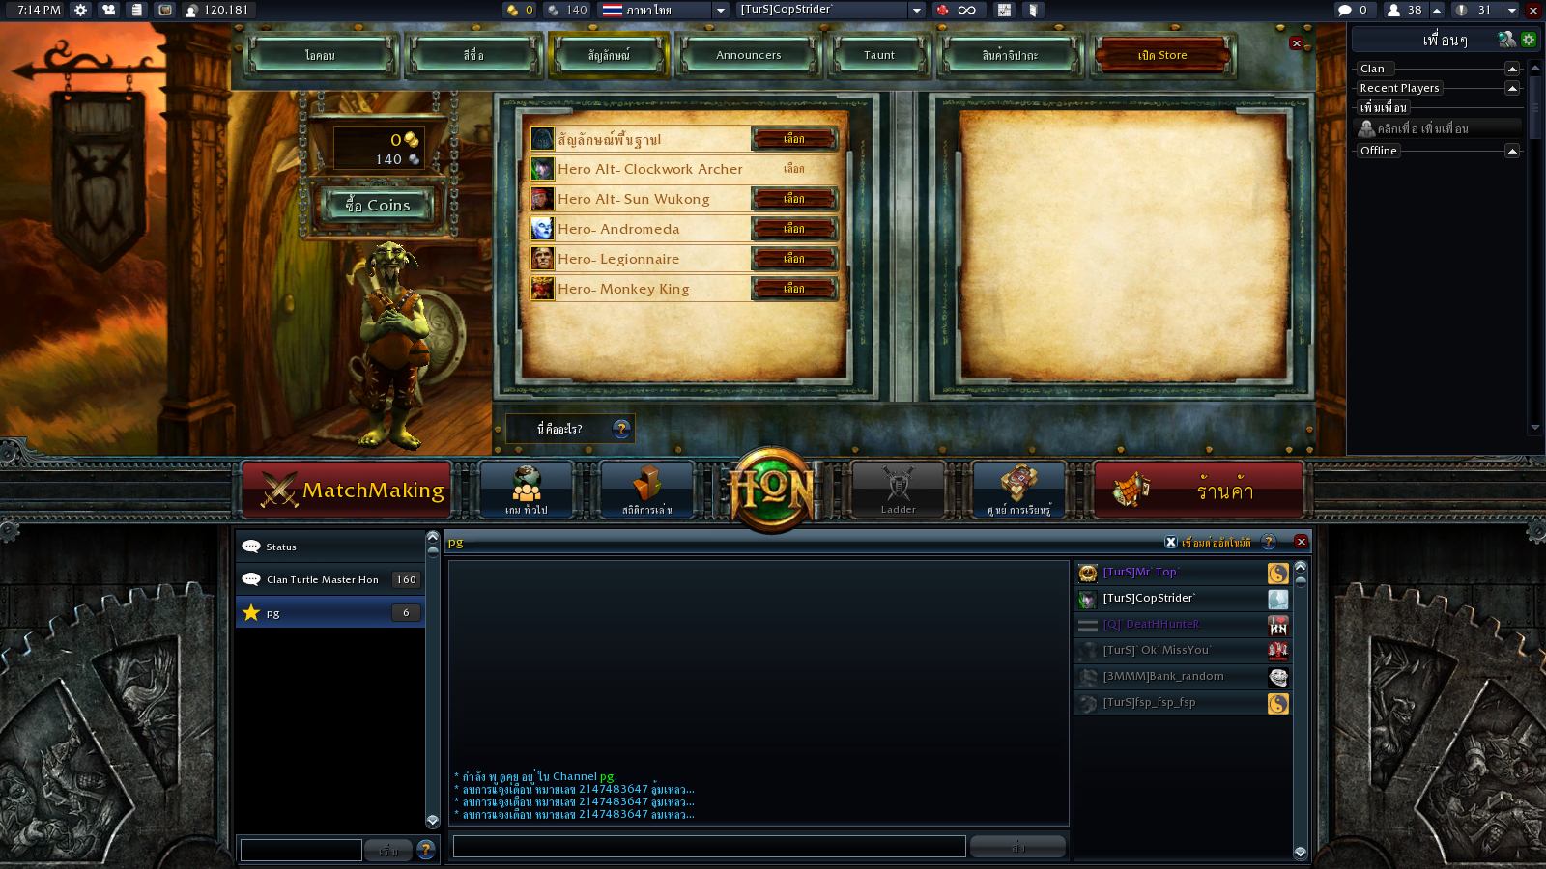Click the yin-yang symbol beside [TurS]fsp_fsp_fsp
The height and width of the screenshot is (869, 1546).
click(1278, 704)
